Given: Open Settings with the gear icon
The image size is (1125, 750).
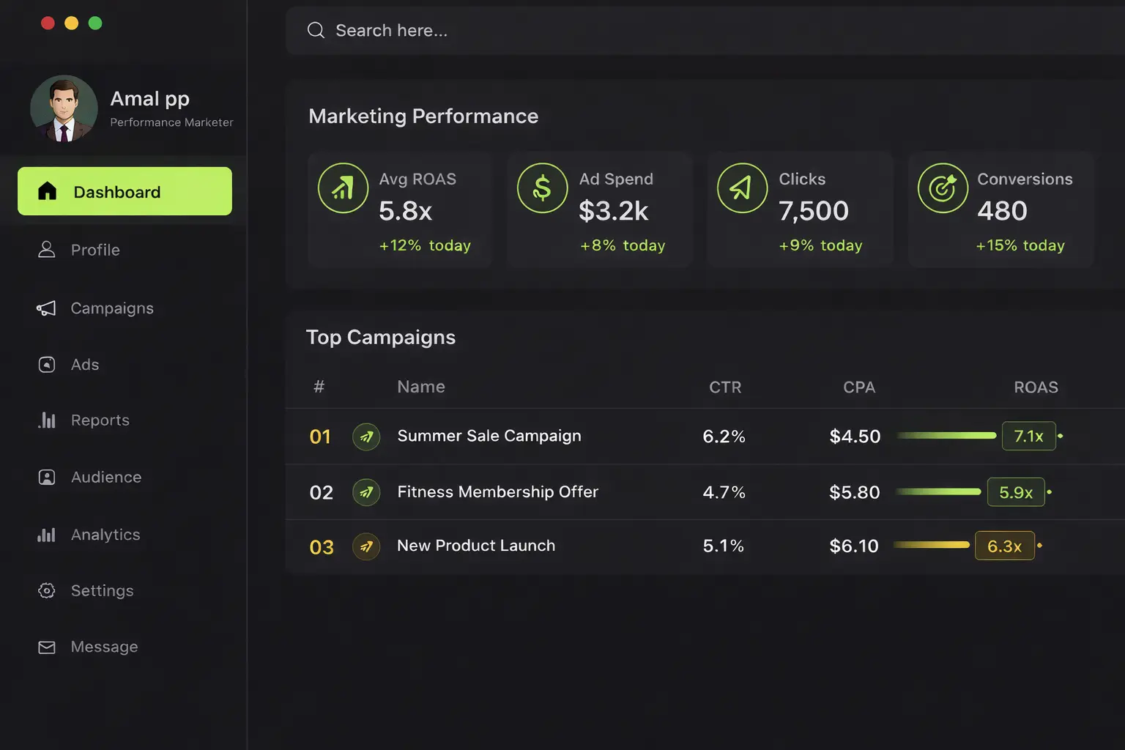Looking at the screenshot, I should [x=46, y=590].
